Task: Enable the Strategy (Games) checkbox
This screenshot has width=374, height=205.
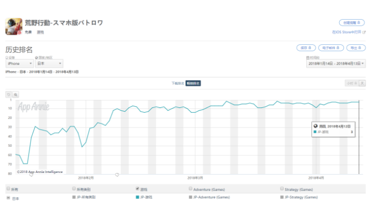Action: coord(282,188)
